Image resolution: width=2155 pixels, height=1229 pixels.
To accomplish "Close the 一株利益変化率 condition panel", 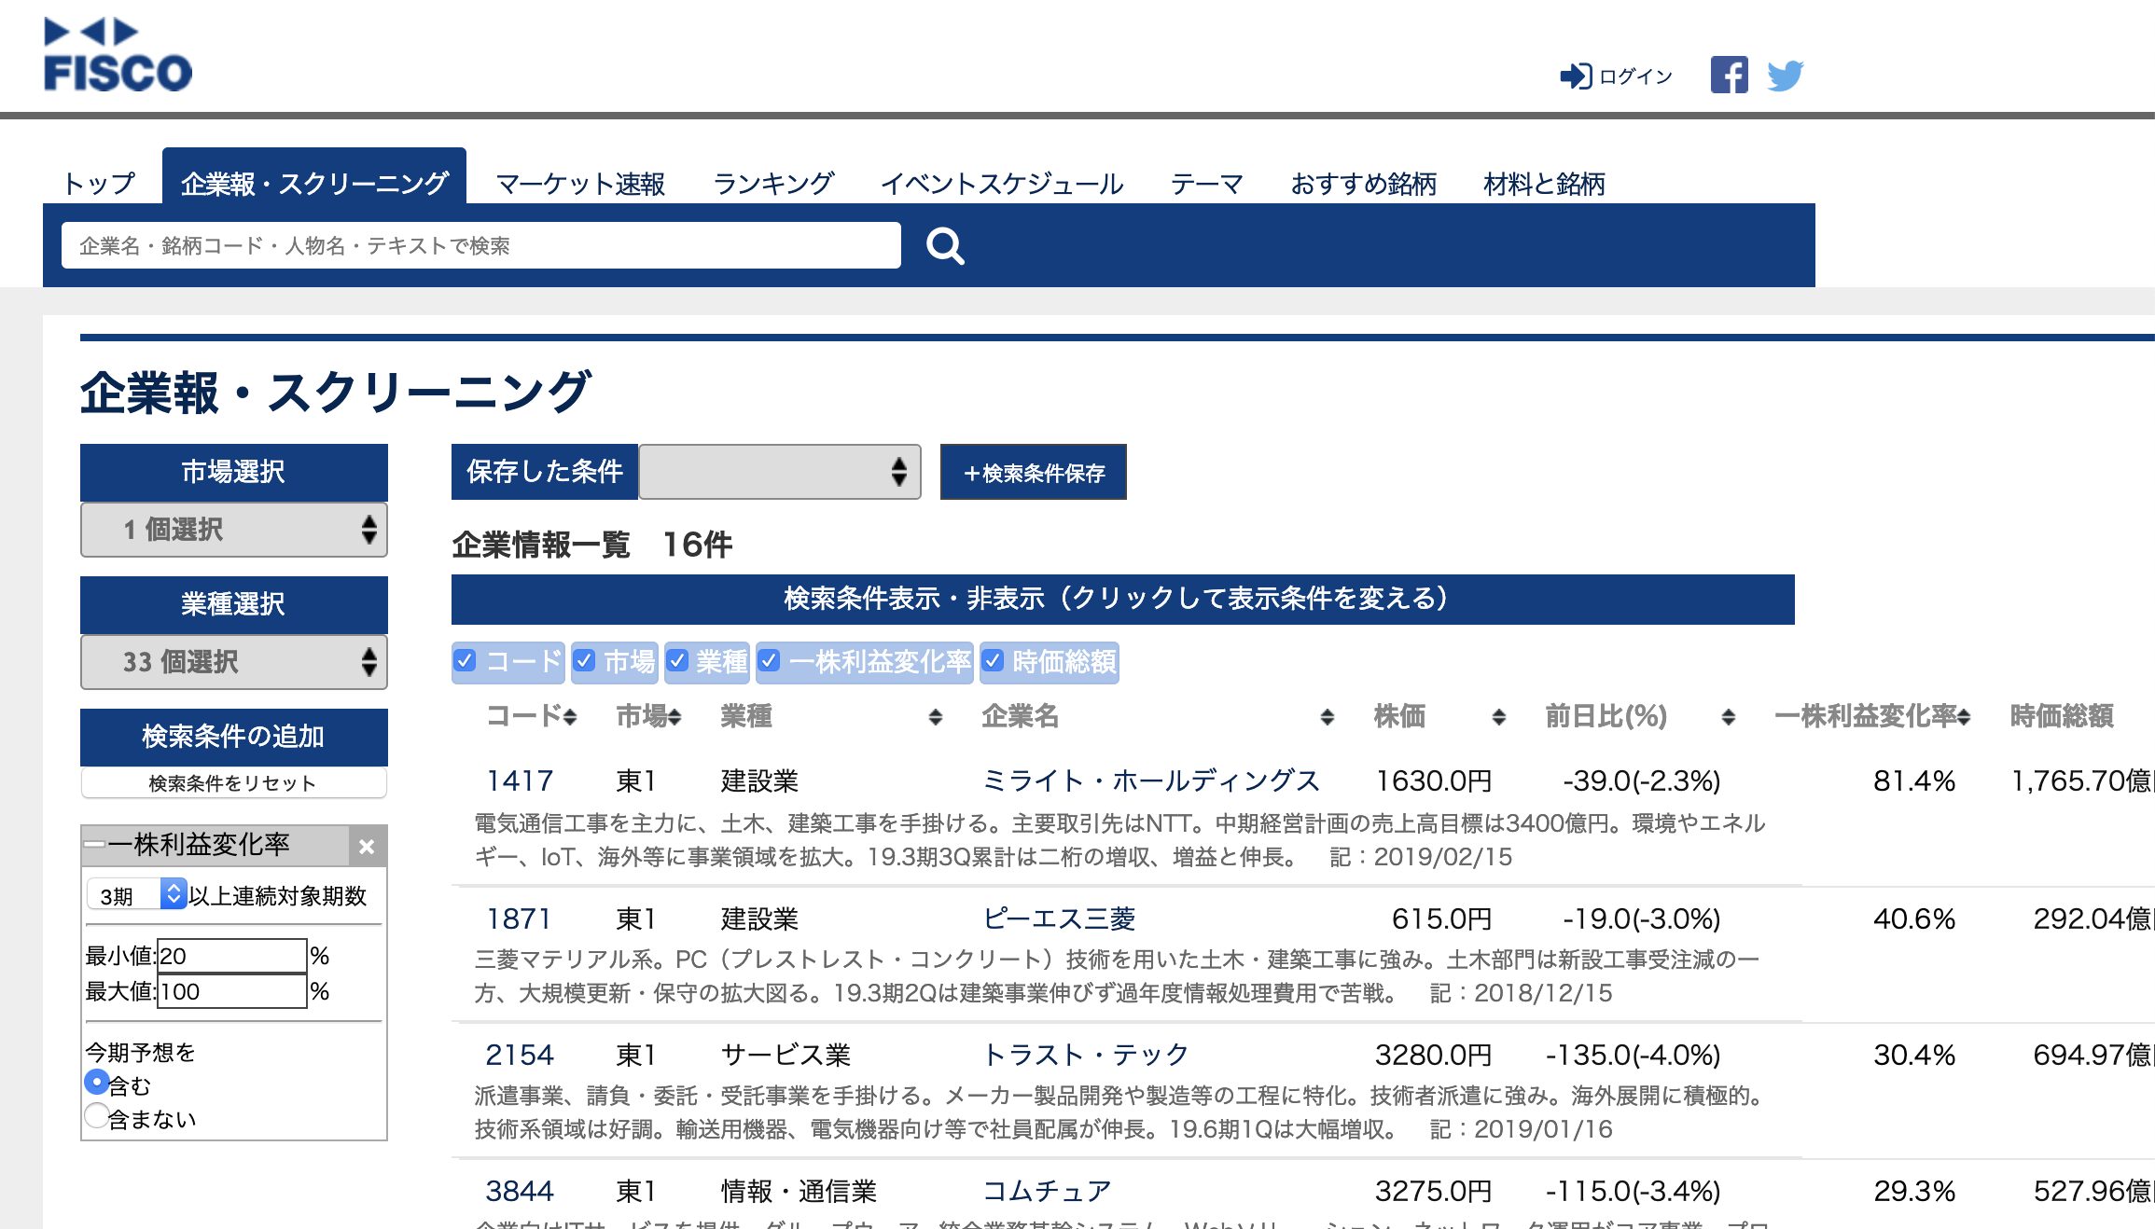I will [367, 847].
